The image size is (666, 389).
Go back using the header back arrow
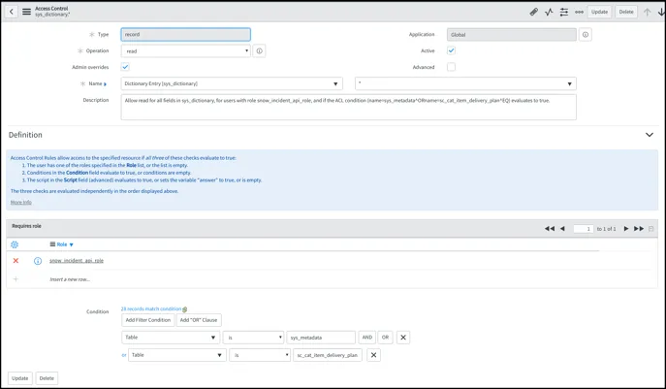(12, 12)
